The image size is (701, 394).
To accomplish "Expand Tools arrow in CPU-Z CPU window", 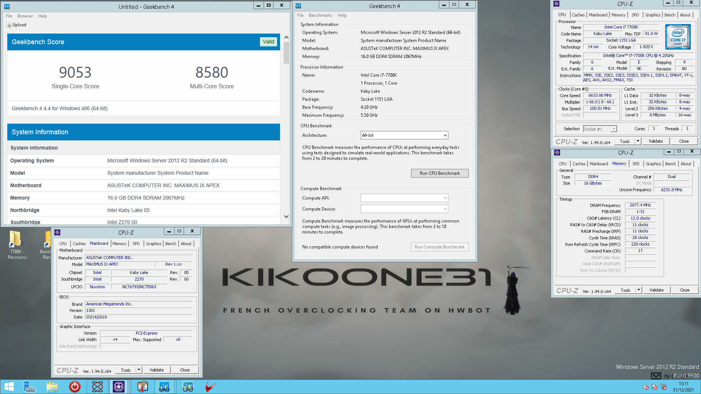I will coord(638,141).
